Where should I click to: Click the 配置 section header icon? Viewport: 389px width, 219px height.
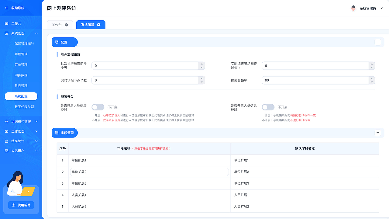(57, 42)
